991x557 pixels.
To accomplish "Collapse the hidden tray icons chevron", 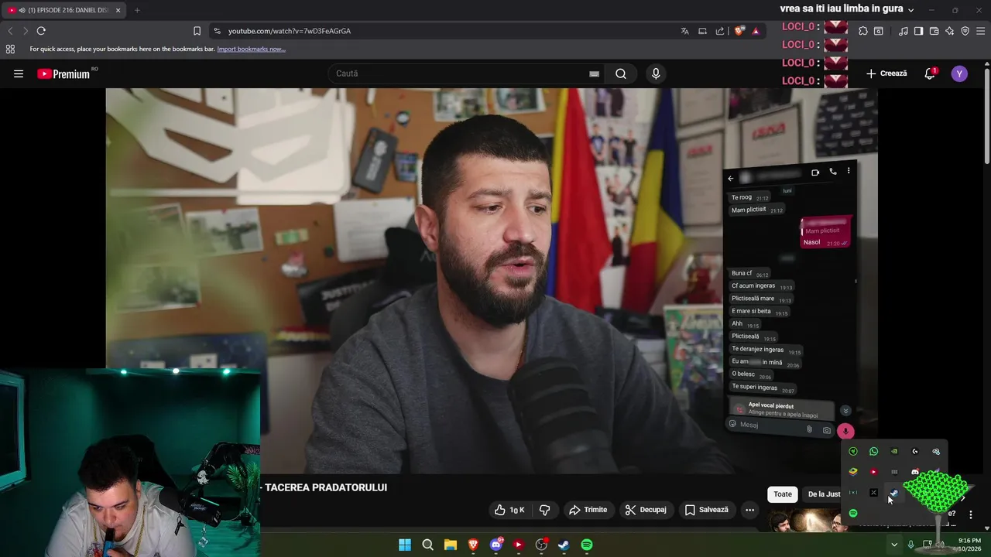I will [894, 545].
